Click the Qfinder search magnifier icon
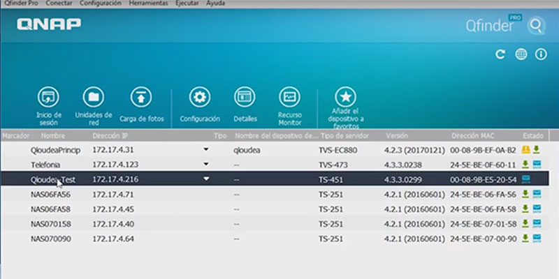Screen dimensions: 559x279 [x=535, y=25]
